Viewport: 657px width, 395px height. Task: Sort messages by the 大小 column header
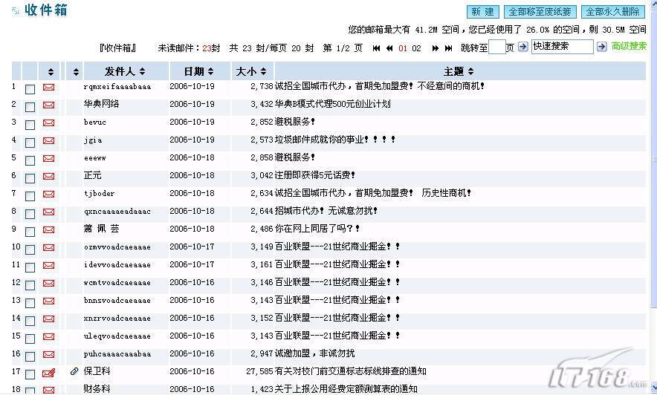pos(250,71)
